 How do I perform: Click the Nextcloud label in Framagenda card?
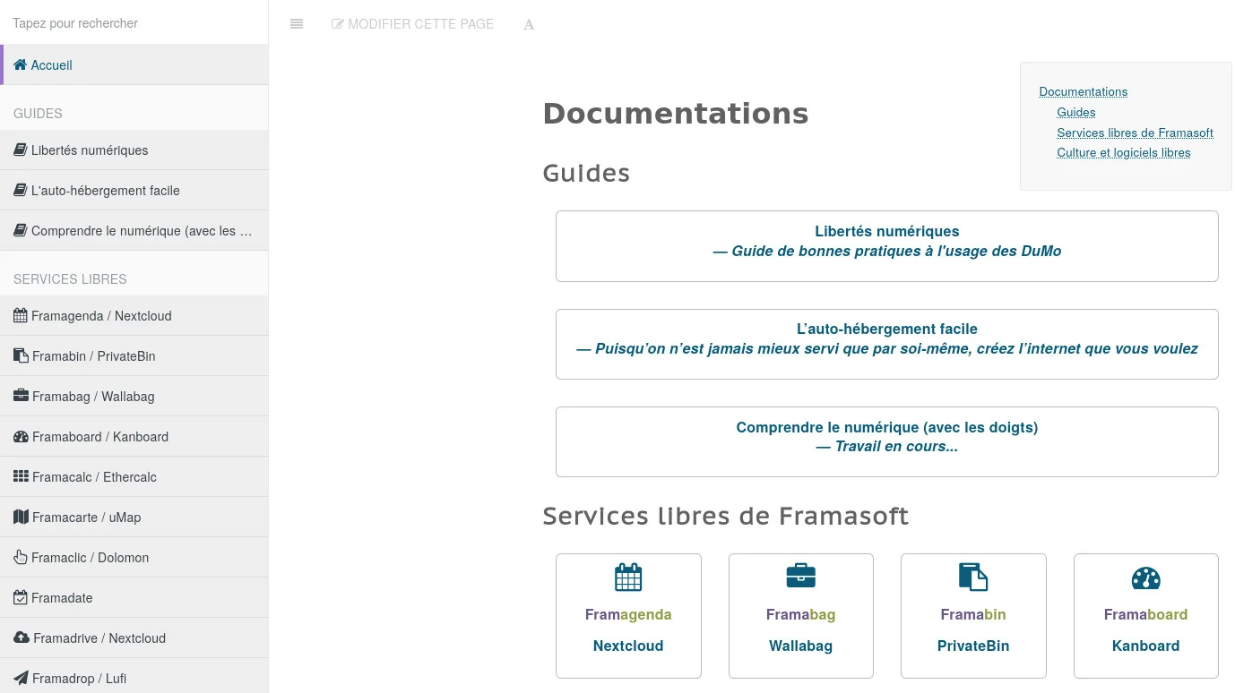[628, 646]
